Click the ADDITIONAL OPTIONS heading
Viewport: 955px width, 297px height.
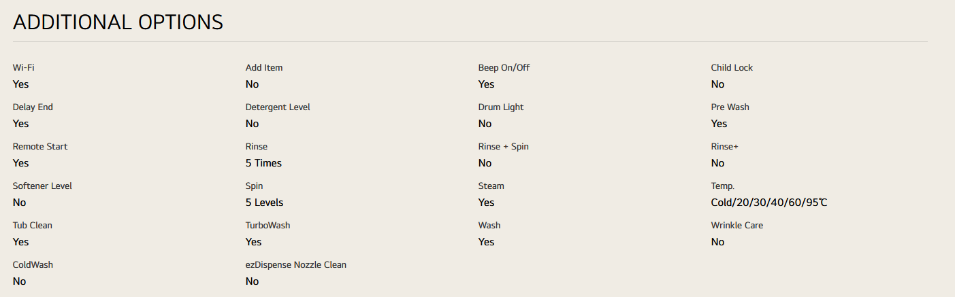118,22
